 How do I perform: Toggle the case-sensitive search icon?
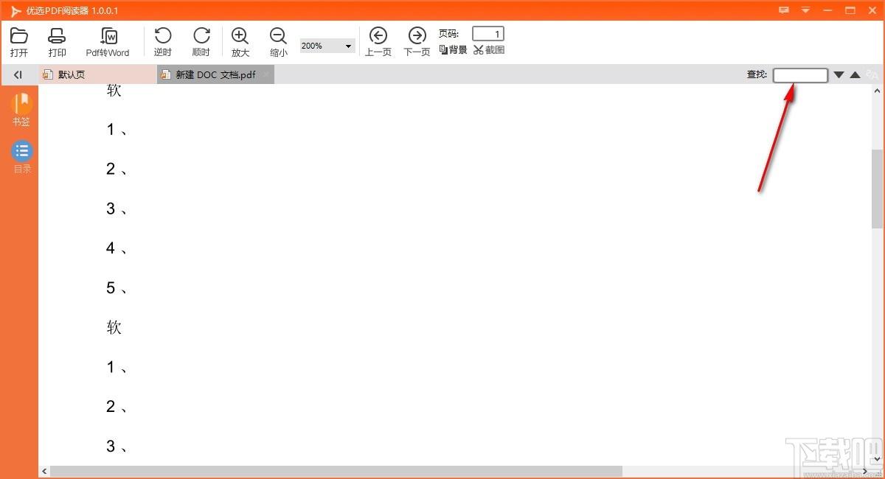(872, 74)
